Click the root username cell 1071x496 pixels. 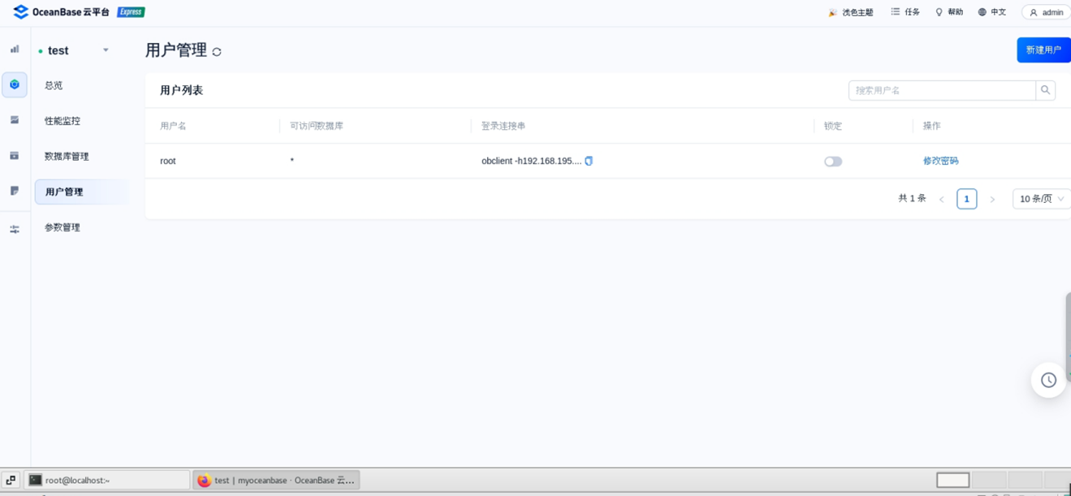click(x=168, y=161)
